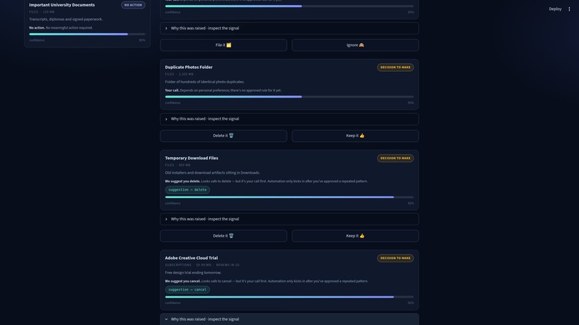Click the Ignore button

[355, 45]
